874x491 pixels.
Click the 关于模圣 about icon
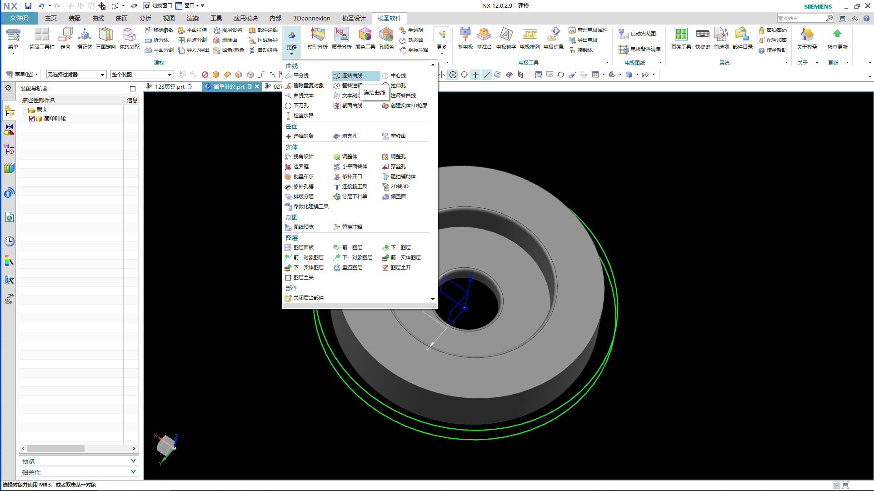coord(807,38)
